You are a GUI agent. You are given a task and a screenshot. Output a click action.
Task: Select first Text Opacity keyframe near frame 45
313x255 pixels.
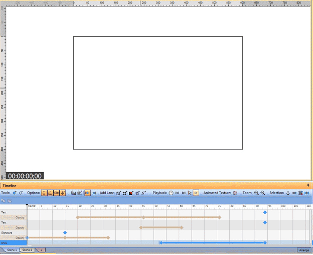pyautogui.click(x=143, y=217)
